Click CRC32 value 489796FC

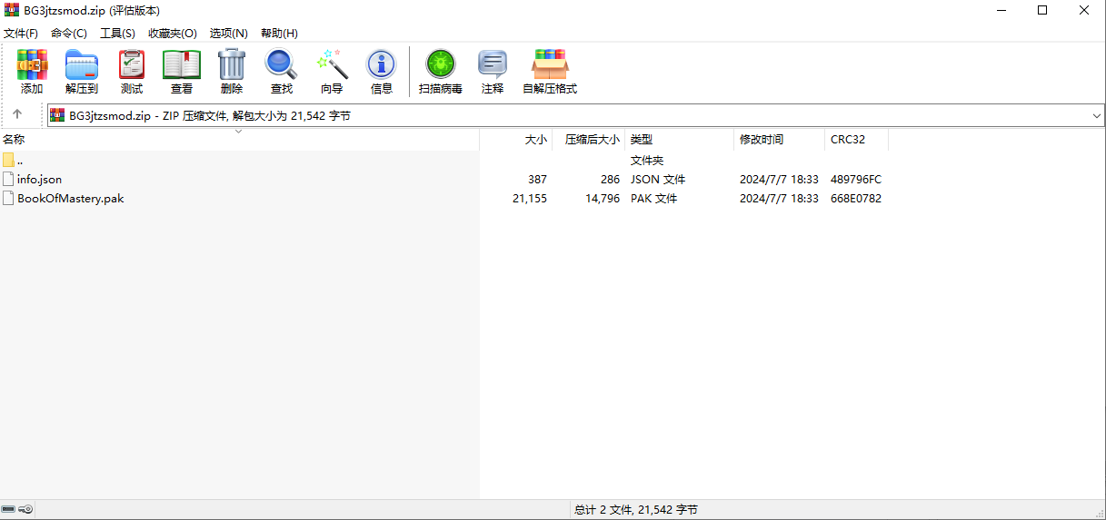[856, 179]
